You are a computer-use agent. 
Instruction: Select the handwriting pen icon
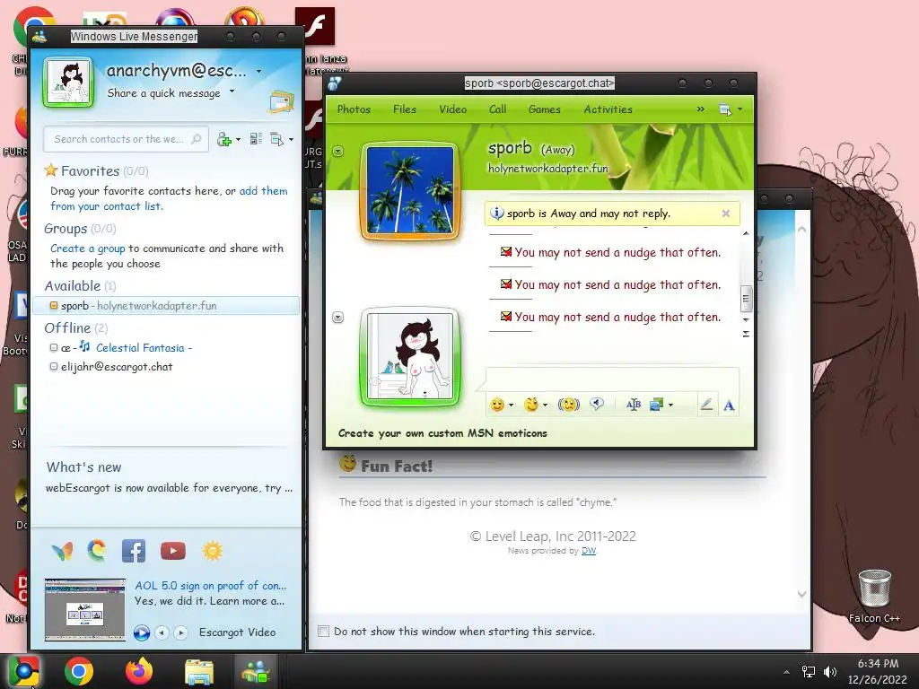pos(707,405)
